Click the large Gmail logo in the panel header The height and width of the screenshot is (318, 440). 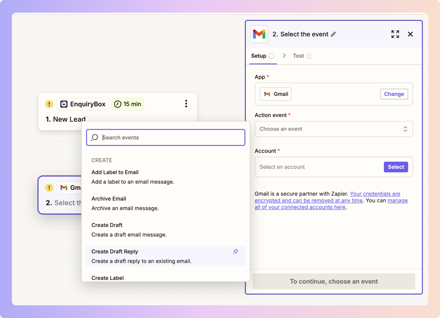point(259,34)
